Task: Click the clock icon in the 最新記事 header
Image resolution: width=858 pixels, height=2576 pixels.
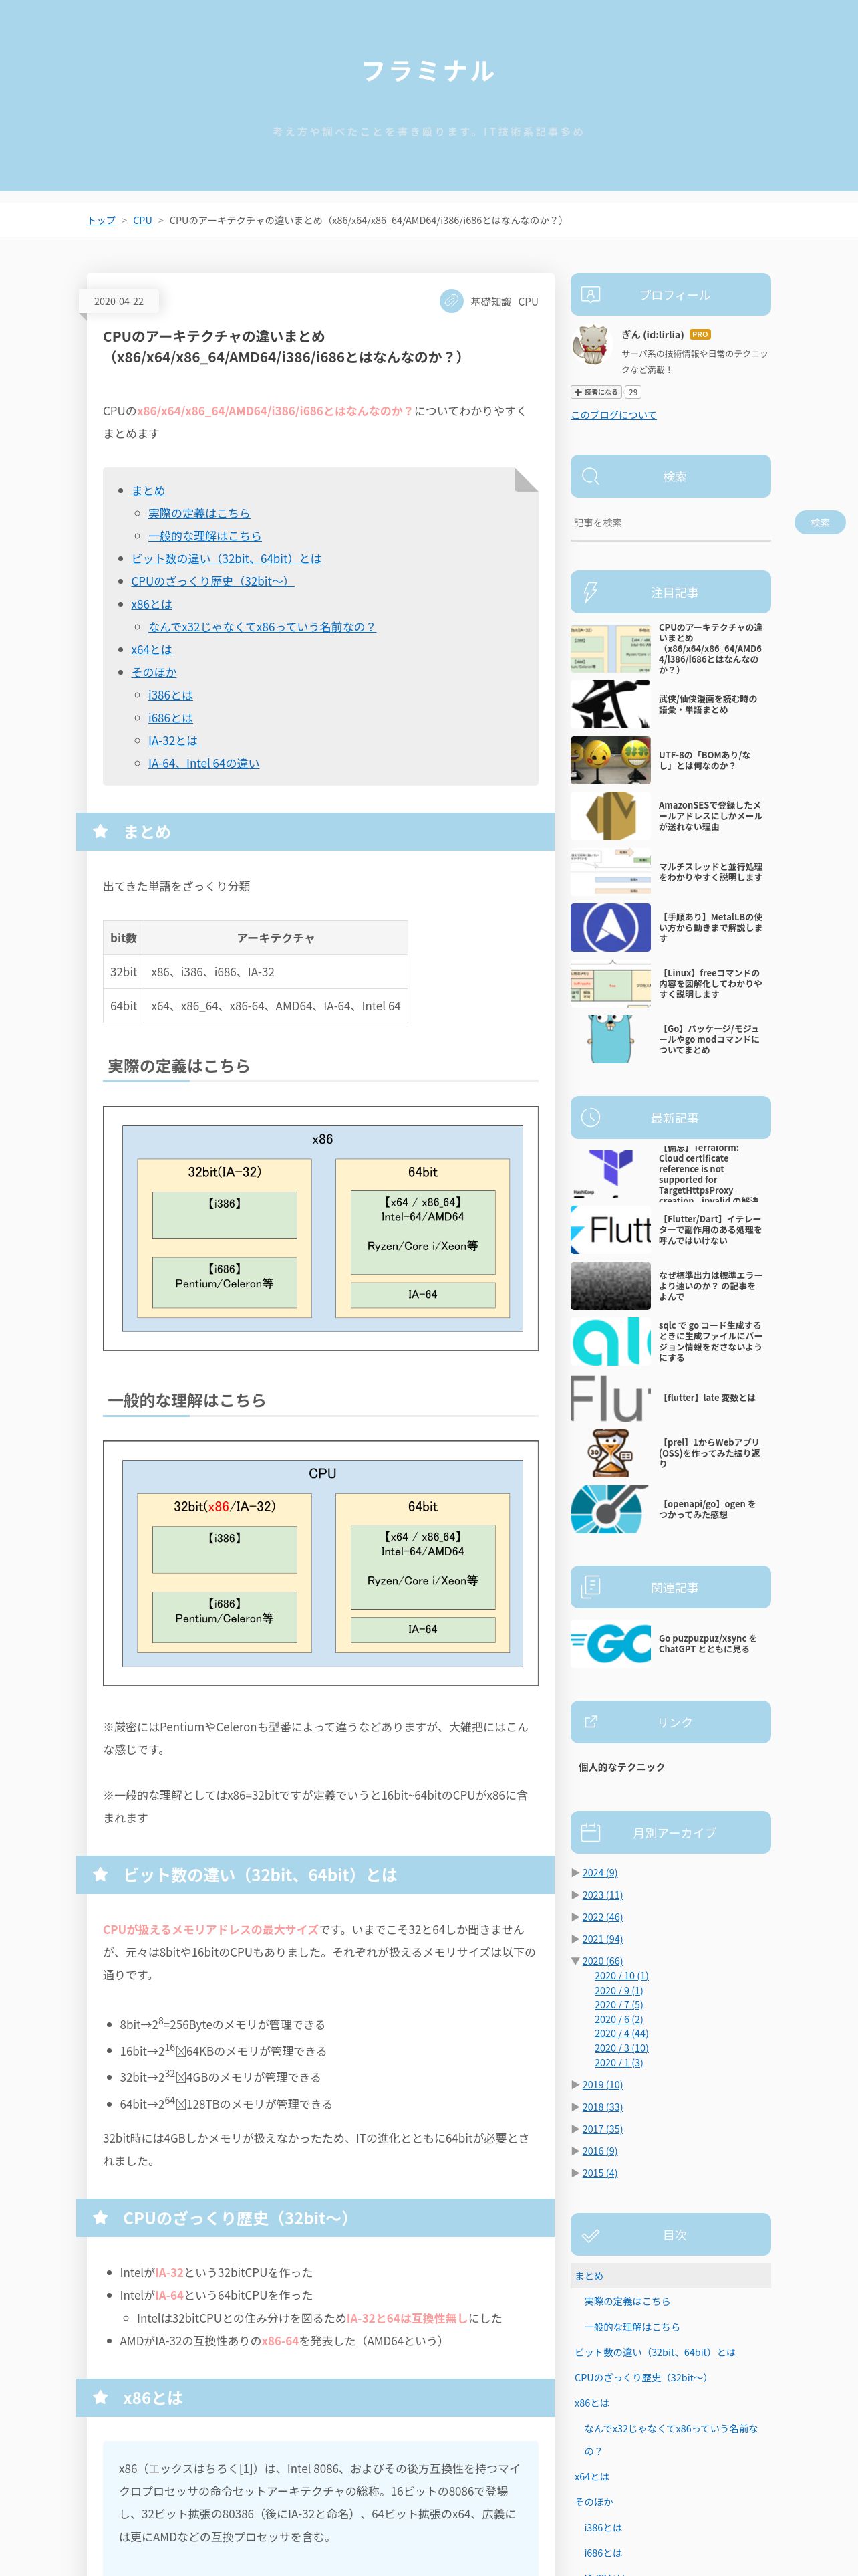Action: (x=590, y=1117)
